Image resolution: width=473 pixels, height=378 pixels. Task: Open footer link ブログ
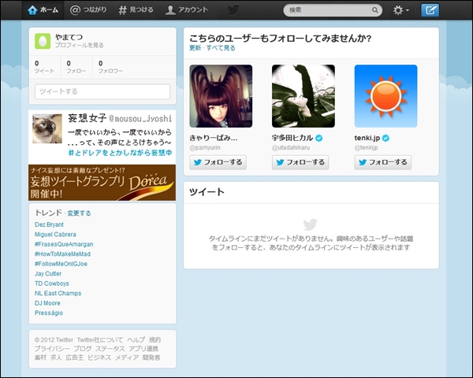click(83, 349)
